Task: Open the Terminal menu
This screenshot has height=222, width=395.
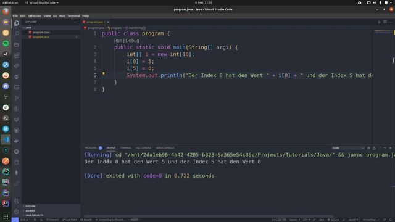Action: (x=73, y=15)
